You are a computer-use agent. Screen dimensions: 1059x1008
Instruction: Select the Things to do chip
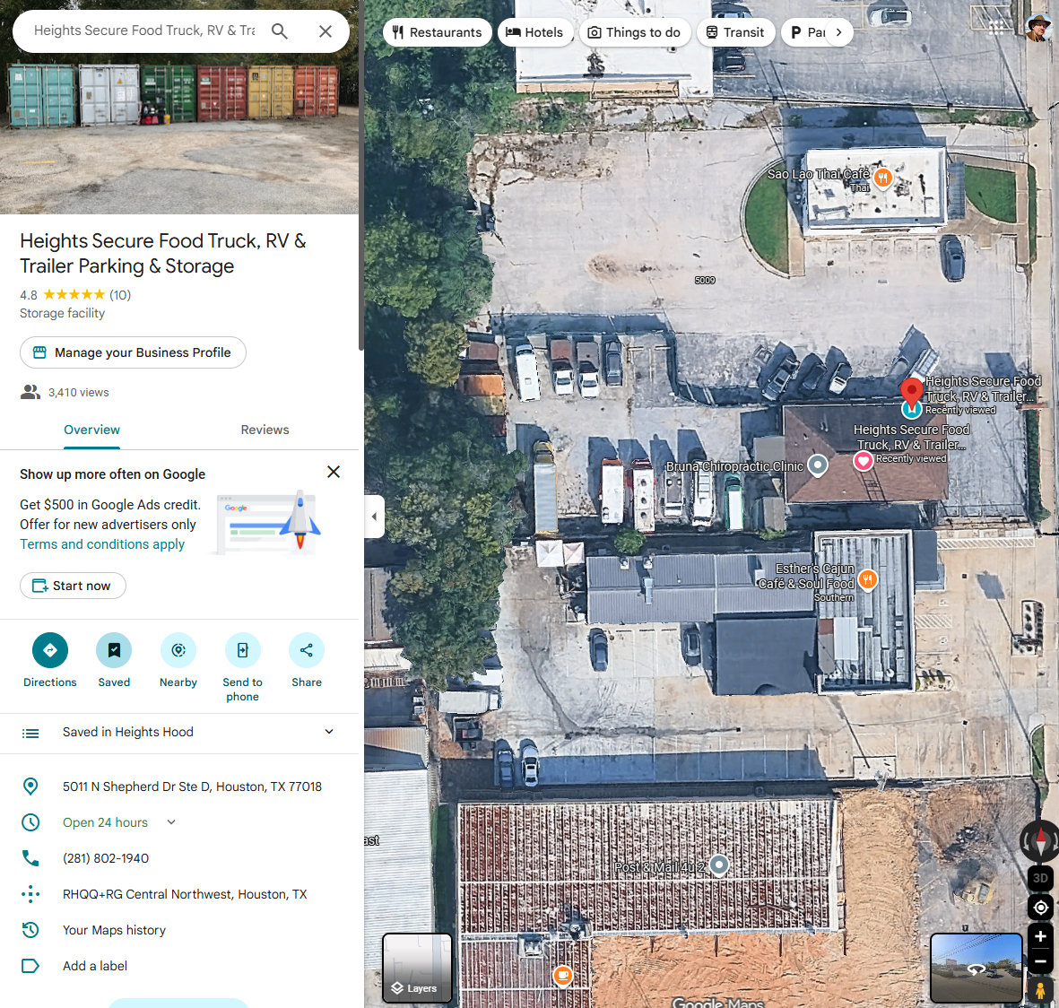pos(634,32)
